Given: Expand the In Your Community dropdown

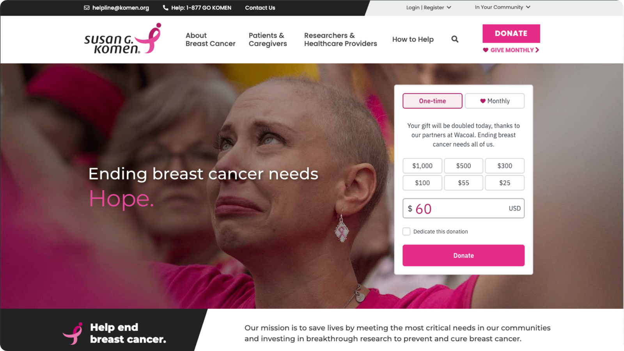Looking at the screenshot, I should click(x=502, y=7).
